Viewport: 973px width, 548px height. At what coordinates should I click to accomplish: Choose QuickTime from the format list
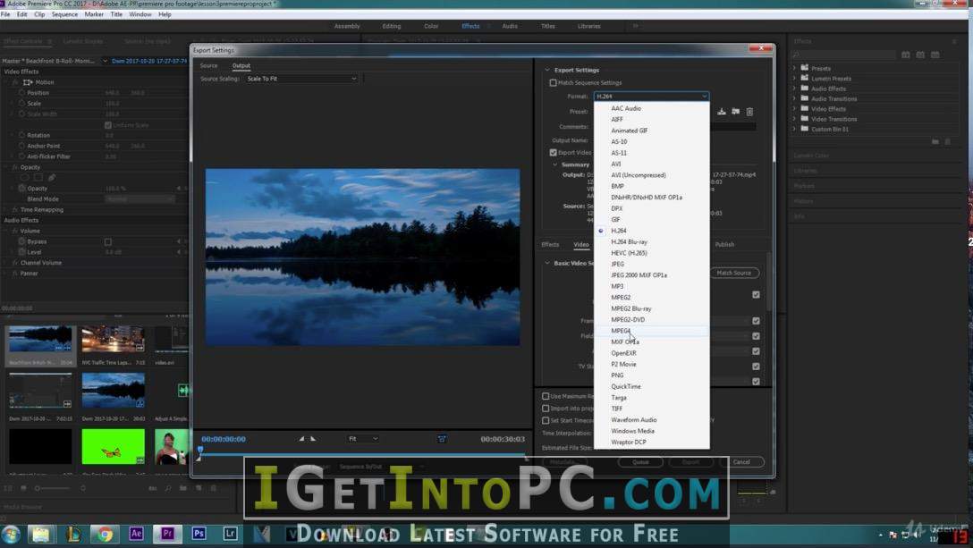pos(652,387)
